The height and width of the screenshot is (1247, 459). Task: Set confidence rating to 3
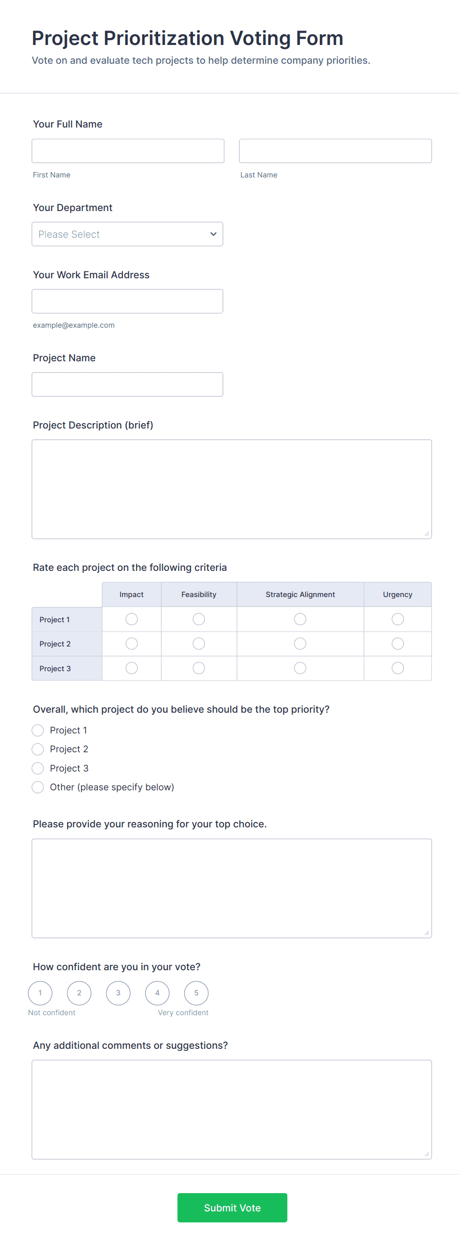click(x=118, y=993)
